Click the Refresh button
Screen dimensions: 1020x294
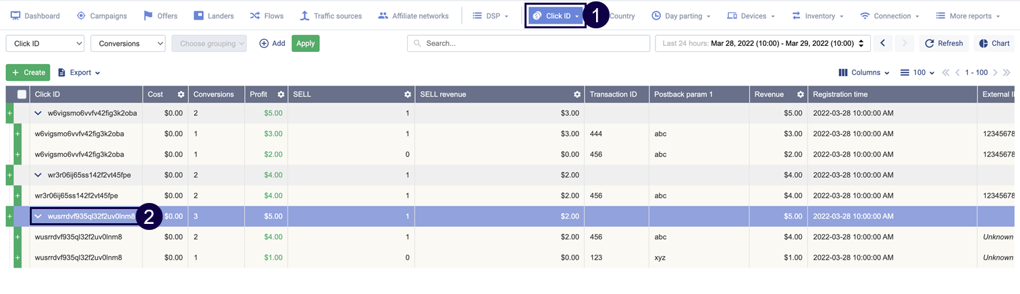tap(944, 43)
